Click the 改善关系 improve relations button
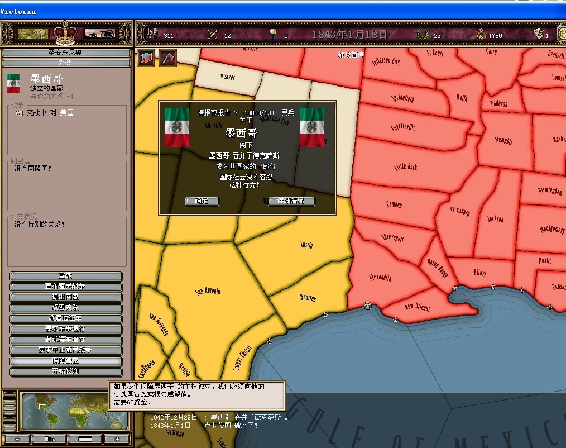Screen dimensions: 566x448 click(x=66, y=308)
